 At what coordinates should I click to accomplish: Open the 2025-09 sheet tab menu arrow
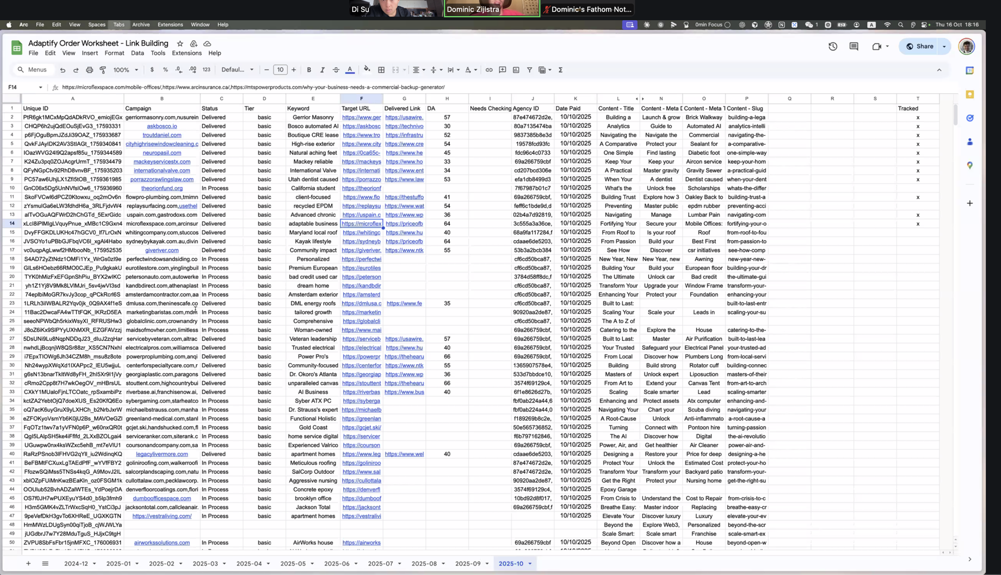coord(487,563)
